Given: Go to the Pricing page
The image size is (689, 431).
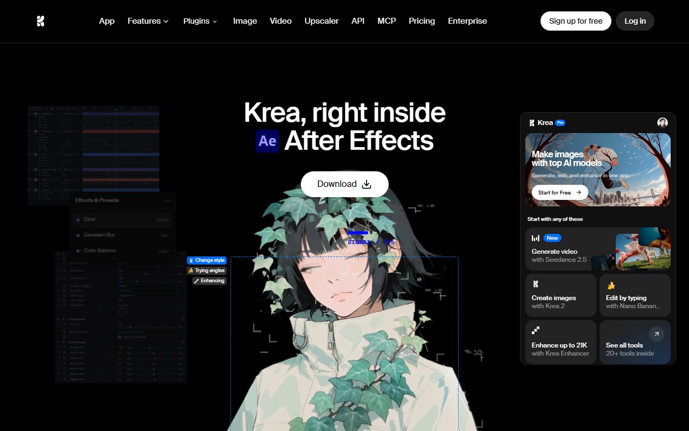Looking at the screenshot, I should click(x=421, y=21).
